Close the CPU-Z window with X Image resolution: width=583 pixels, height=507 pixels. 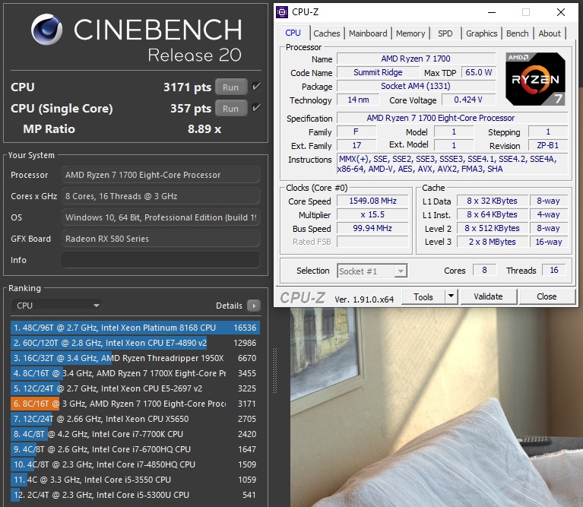(561, 12)
